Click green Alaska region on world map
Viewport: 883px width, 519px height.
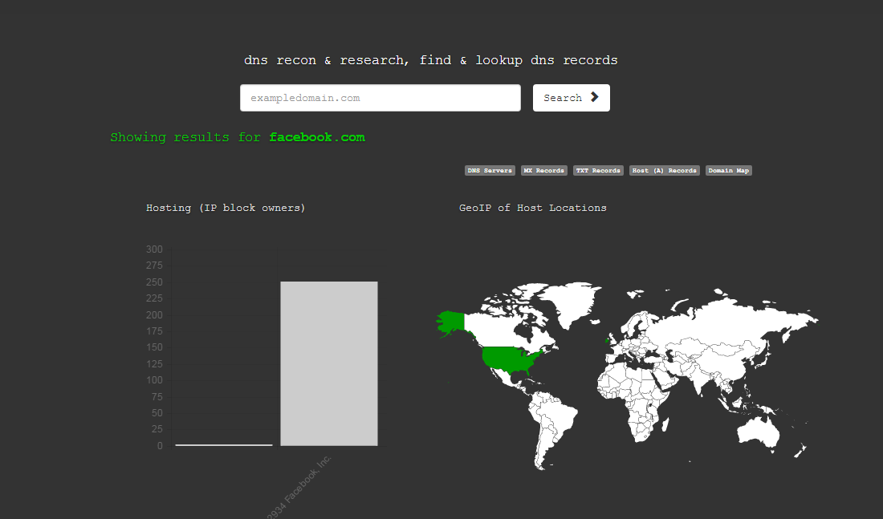pyautogui.click(x=452, y=322)
